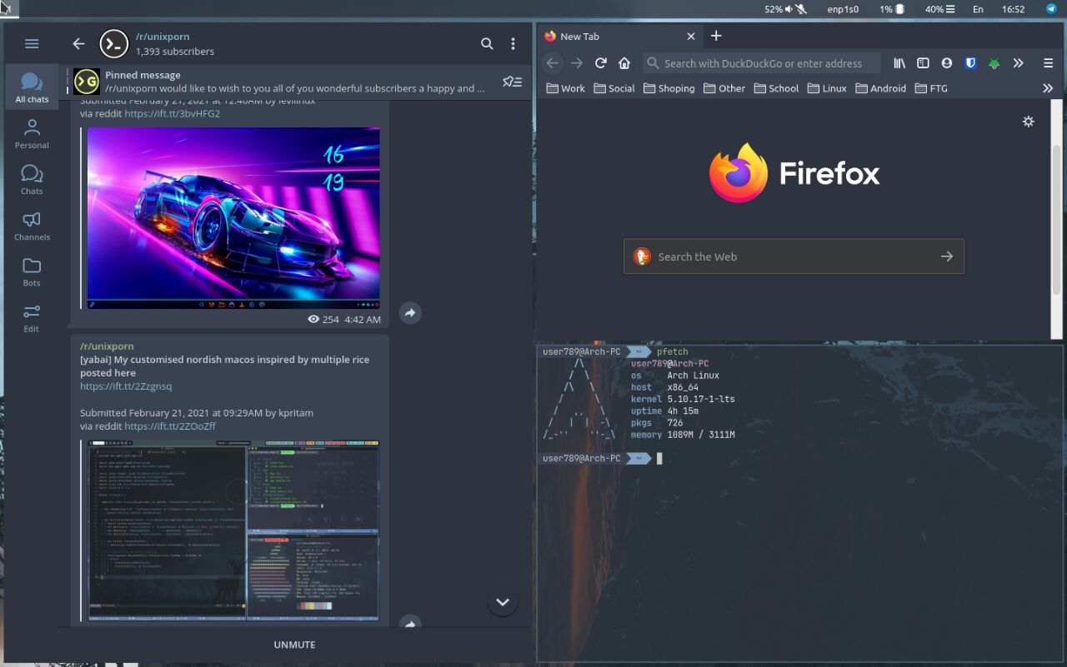Search within the /r/unixporn channel

[487, 43]
